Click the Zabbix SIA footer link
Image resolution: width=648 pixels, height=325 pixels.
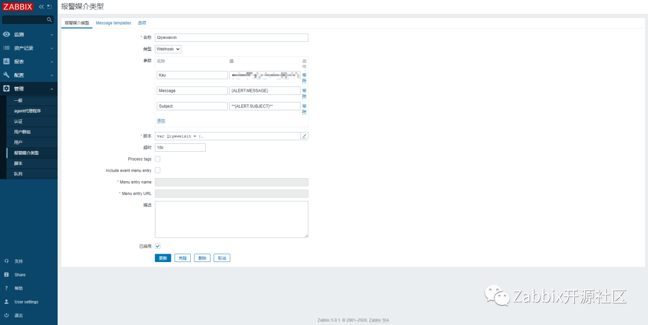[379, 320]
